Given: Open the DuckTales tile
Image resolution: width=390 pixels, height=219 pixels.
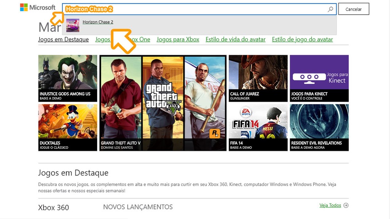Looking at the screenshot, I should (68, 127).
